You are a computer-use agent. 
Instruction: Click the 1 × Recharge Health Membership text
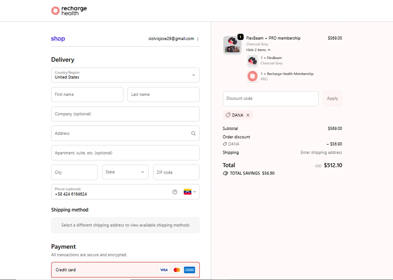(287, 74)
